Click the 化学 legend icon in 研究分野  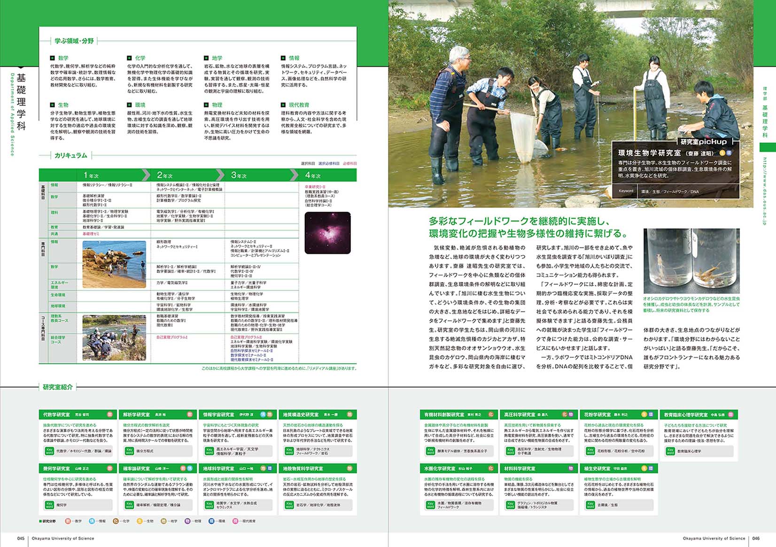tap(116, 521)
